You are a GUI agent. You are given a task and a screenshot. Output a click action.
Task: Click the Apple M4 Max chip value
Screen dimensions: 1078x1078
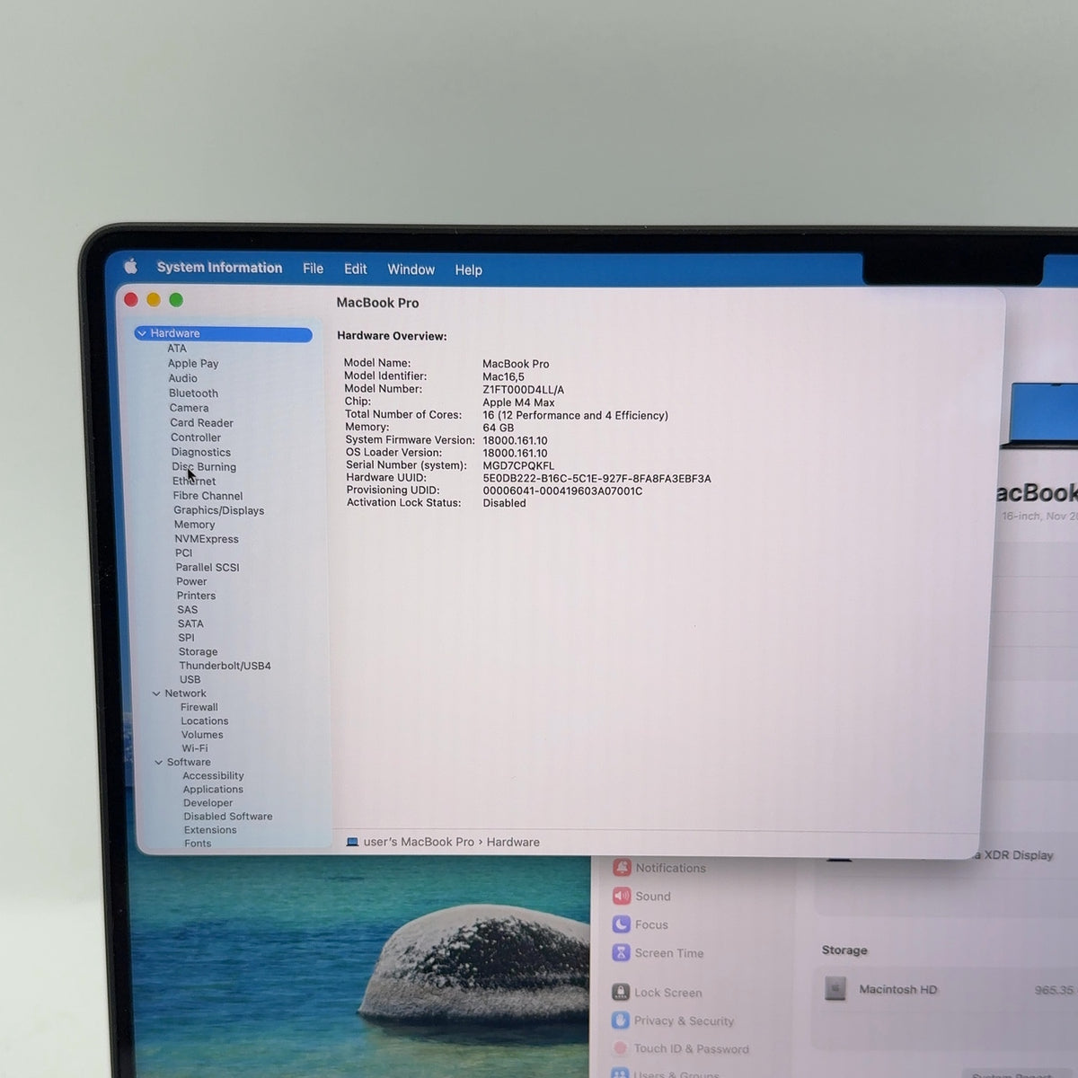pos(518,402)
